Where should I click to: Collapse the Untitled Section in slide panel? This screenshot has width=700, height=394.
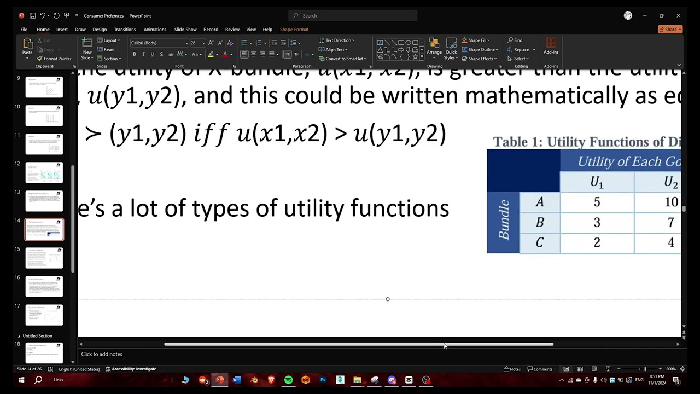coord(19,336)
